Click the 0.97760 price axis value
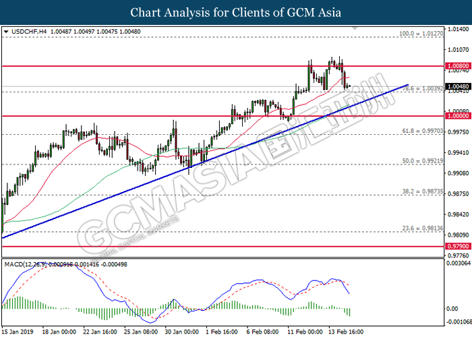Viewport: 472px width, 337px height. [x=457, y=255]
